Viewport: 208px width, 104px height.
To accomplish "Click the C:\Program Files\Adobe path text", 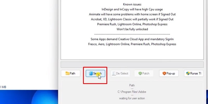I will pyautogui.click(x=132, y=92).
